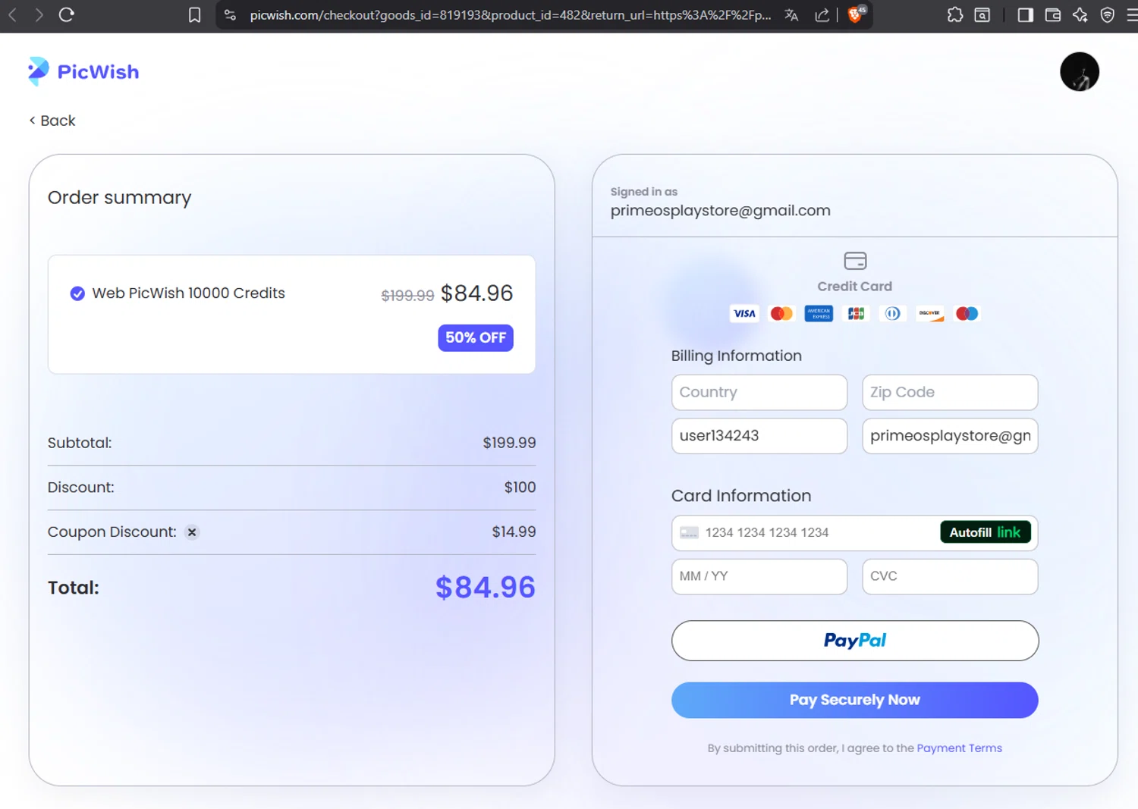This screenshot has height=809, width=1138.
Task: Select the Credit Card payment icon
Action: point(855,261)
